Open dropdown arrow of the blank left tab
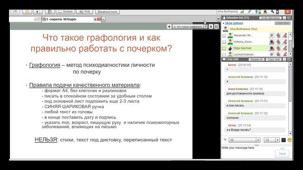The image size is (303, 170). point(36,19)
